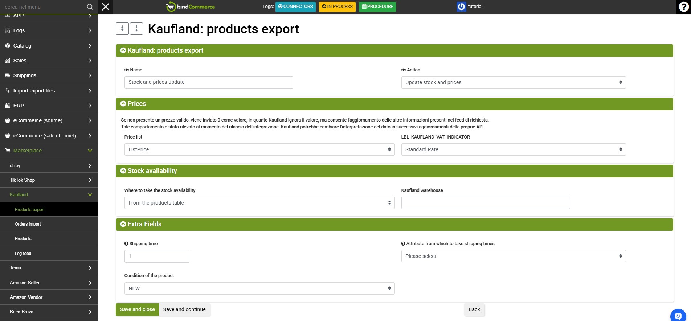Collapse the Marketplace menu chevron
Screen dimensions: 691x321
[x=90, y=151]
